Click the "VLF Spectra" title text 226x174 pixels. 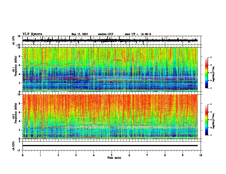(x=32, y=34)
